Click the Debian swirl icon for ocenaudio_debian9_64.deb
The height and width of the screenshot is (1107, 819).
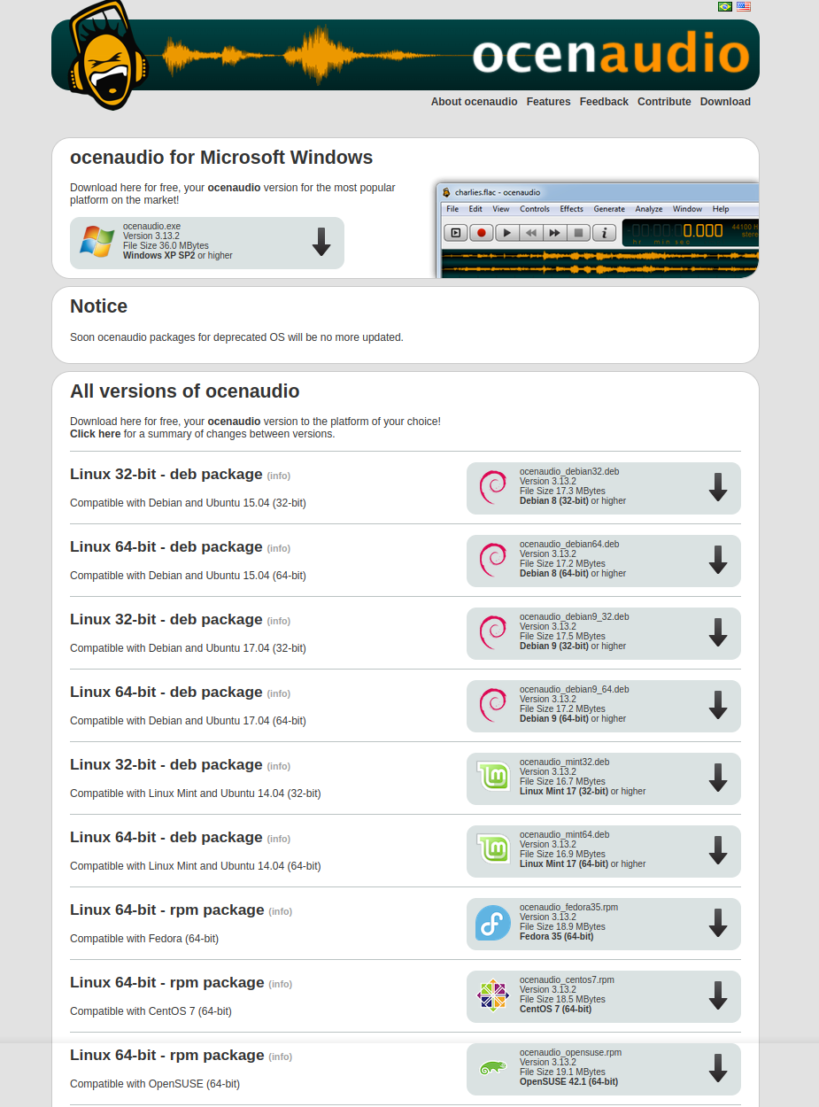click(492, 706)
